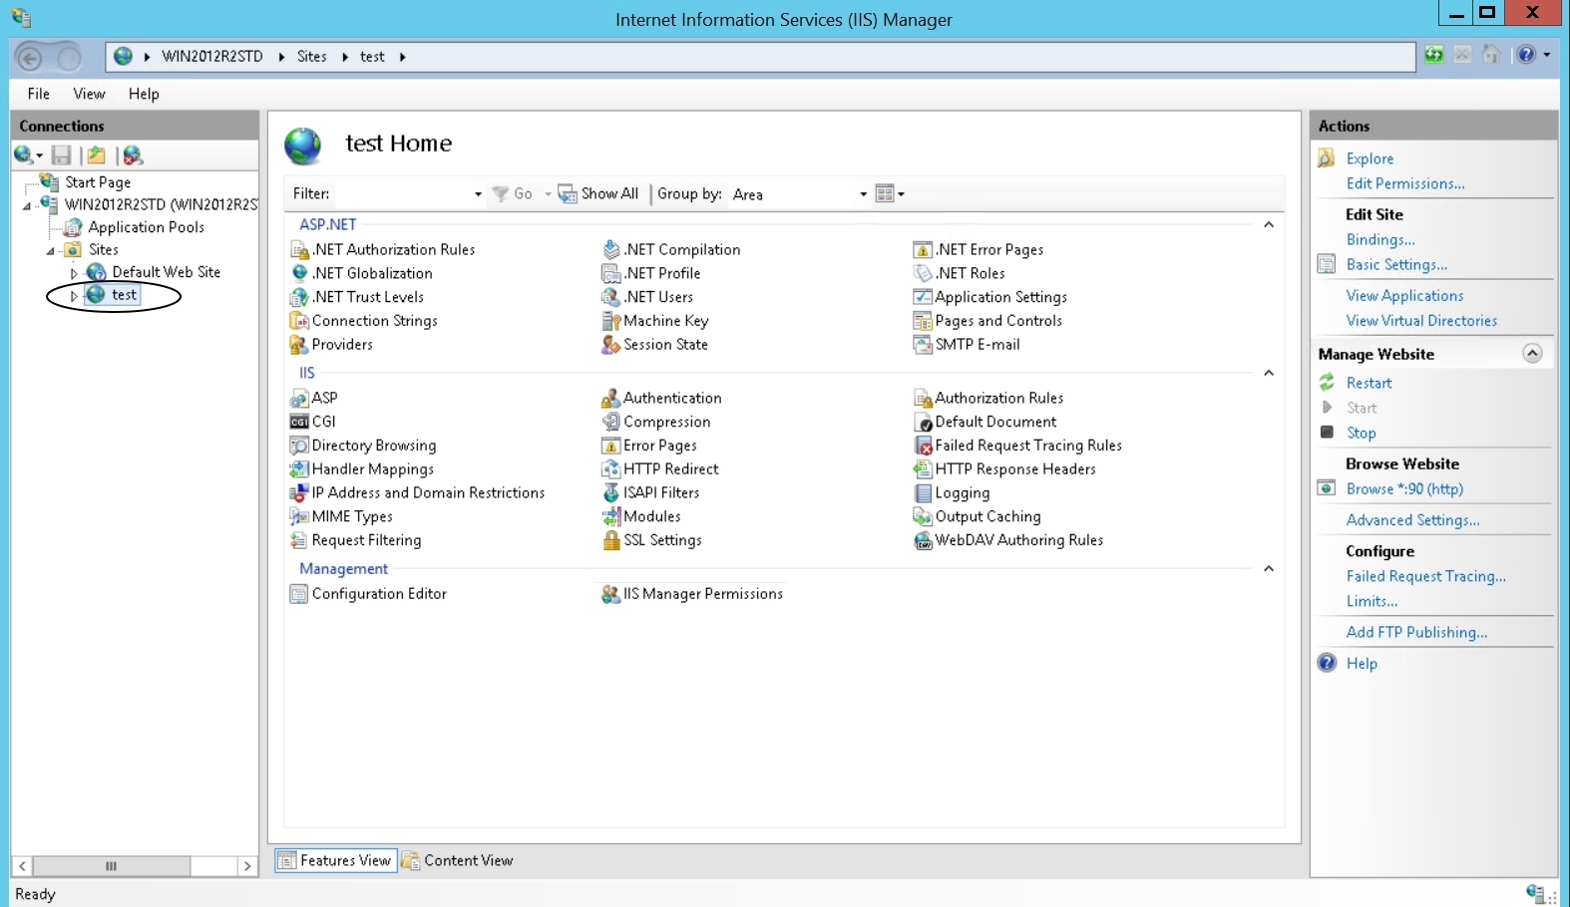
Task: Open .NET Authorization Rules feature
Action: pos(383,249)
